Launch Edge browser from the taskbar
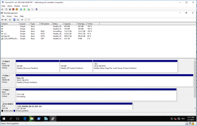This screenshot has height=126, width=197. [x=25, y=119]
